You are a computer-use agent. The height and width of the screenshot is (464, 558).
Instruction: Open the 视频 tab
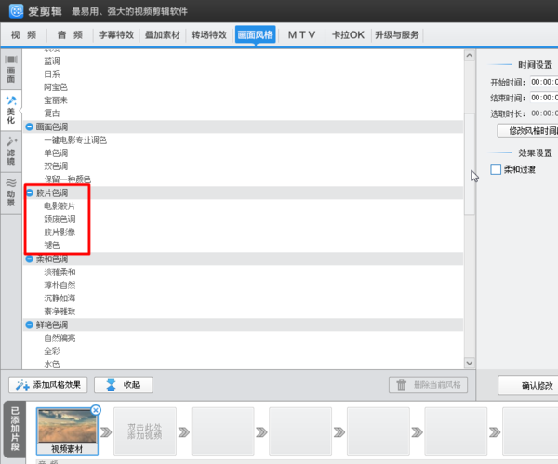23,35
